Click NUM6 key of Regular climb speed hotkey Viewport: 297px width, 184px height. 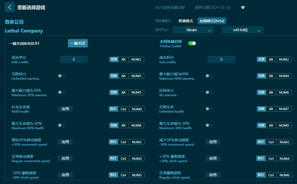(285, 175)
